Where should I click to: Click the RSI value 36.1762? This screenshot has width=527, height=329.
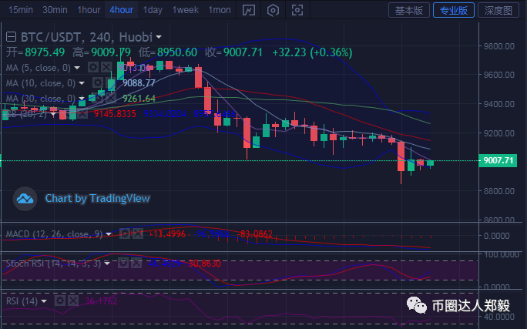click(x=101, y=300)
